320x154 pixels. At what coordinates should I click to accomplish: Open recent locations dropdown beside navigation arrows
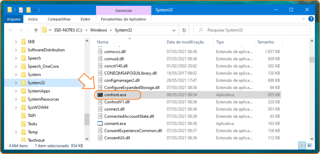(29, 30)
